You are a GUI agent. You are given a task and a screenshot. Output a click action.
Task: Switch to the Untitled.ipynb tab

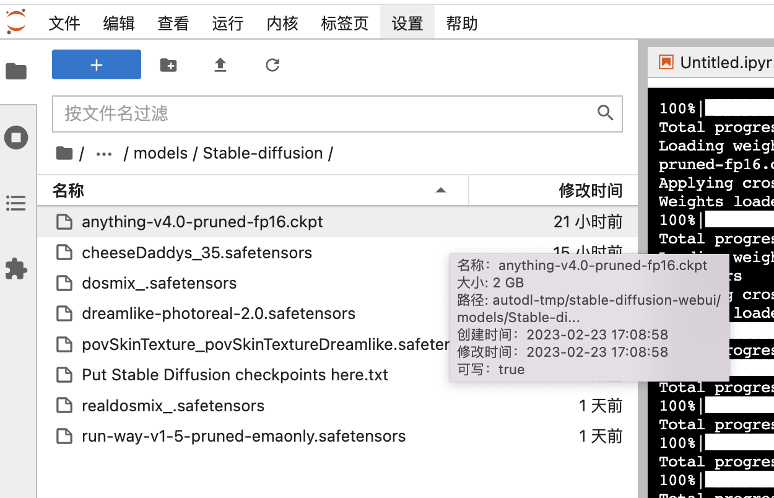(x=711, y=63)
